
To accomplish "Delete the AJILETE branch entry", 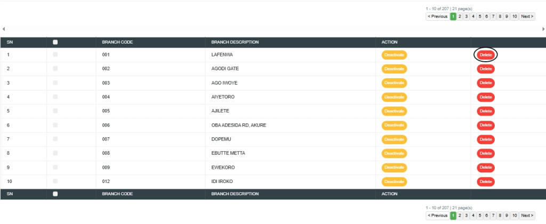I will coord(485,111).
